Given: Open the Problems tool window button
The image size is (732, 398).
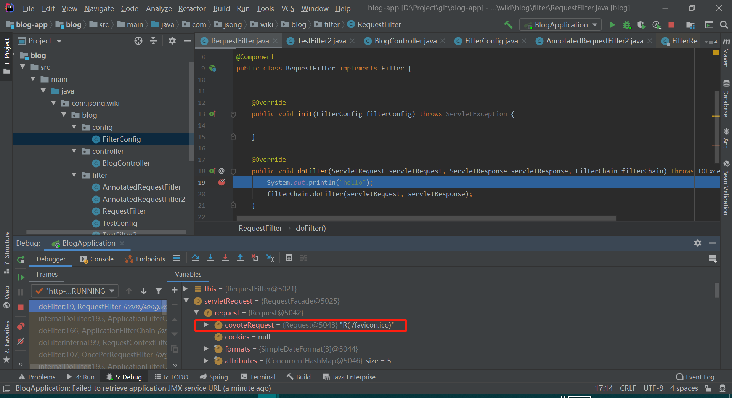Looking at the screenshot, I should [x=37, y=377].
